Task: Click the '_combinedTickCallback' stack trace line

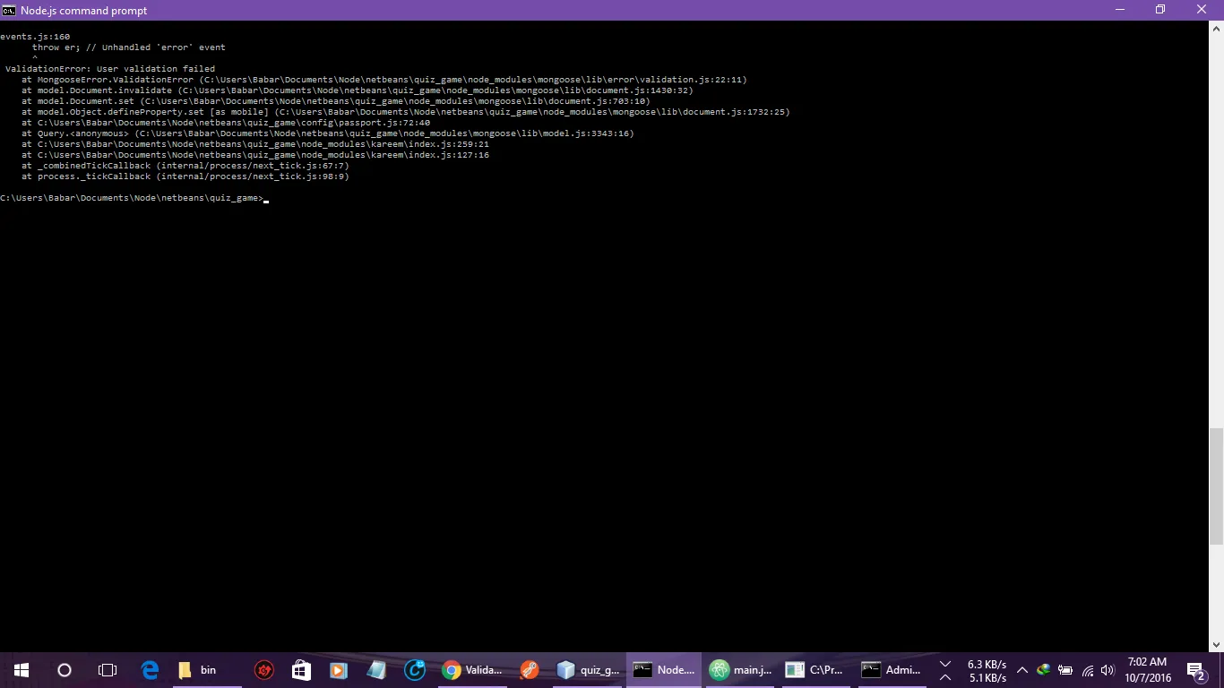Action: tap(185, 166)
